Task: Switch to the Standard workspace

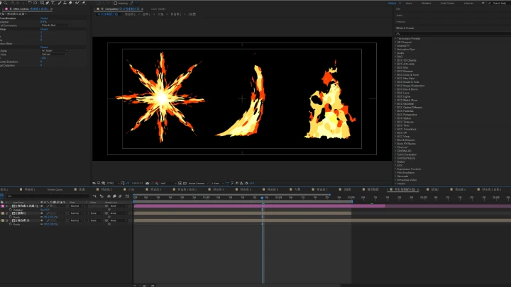Action: (426, 4)
